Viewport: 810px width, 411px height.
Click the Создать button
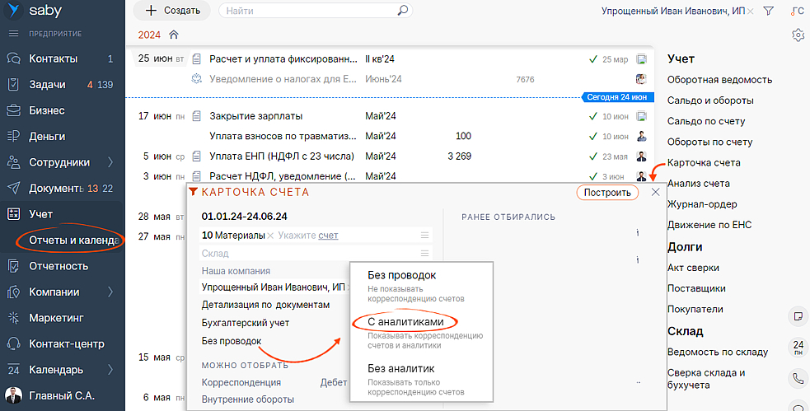tap(172, 11)
